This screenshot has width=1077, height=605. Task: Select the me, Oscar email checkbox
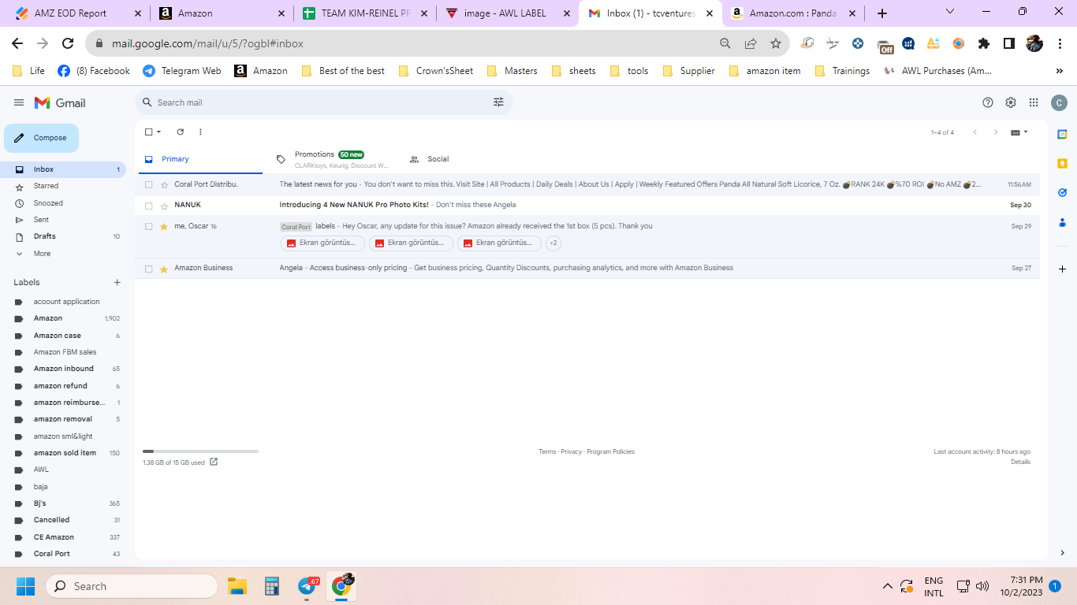(148, 226)
